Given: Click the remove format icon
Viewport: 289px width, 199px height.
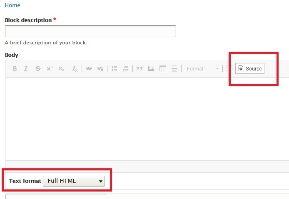Looking at the screenshot, I should 75,69.
